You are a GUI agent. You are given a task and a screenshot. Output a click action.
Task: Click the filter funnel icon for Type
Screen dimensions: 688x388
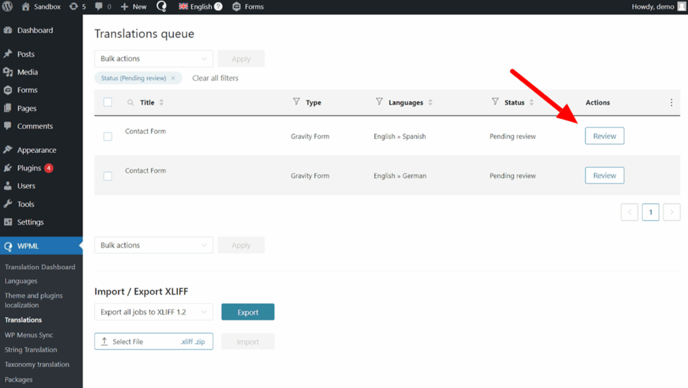pos(296,102)
